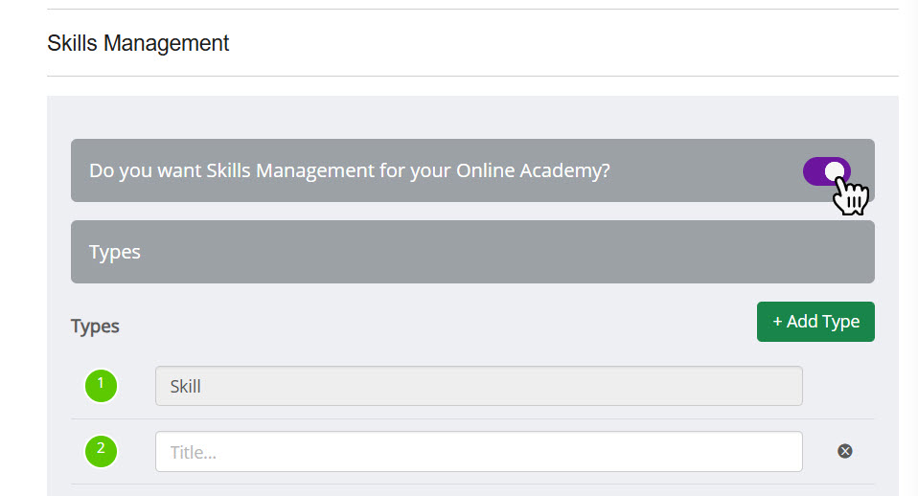This screenshot has height=496, width=918.
Task: Switch off the Online Academy skills option
Action: point(826,171)
